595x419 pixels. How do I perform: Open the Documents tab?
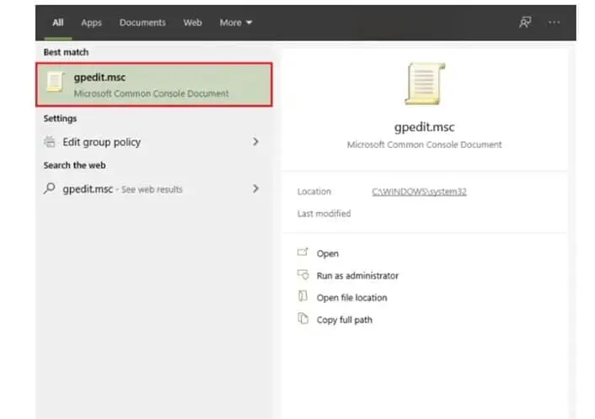(142, 23)
